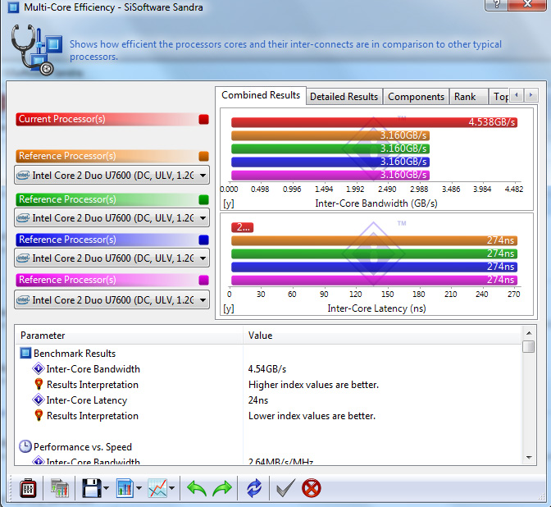Open the line graph icon's dropdown arrow
The image size is (551, 507).
pos(172,488)
